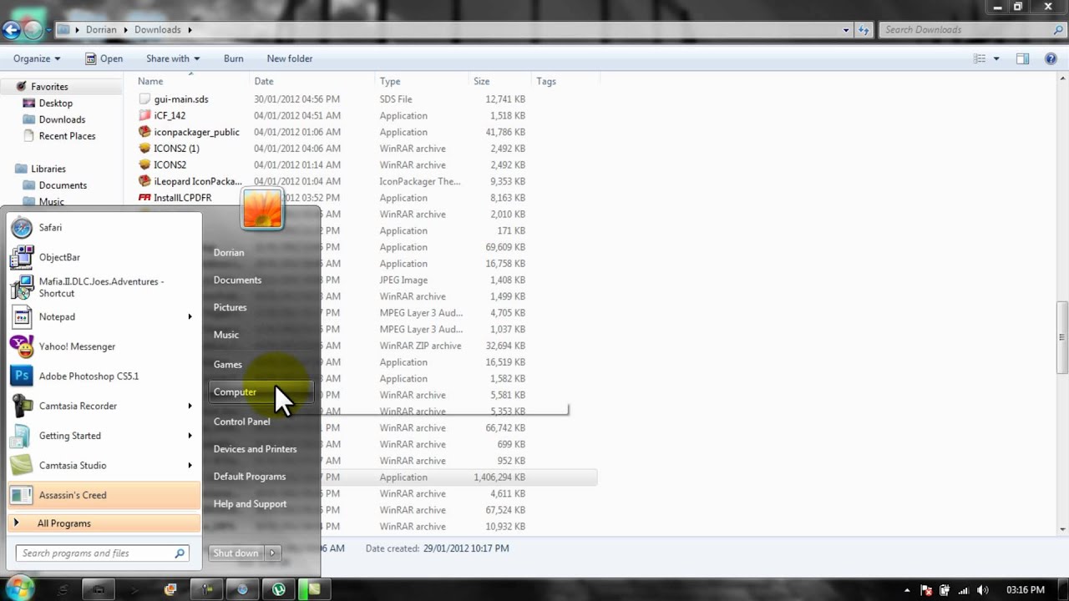Viewport: 1069px width, 601px height.
Task: Click the change view icon
Action: 980,58
